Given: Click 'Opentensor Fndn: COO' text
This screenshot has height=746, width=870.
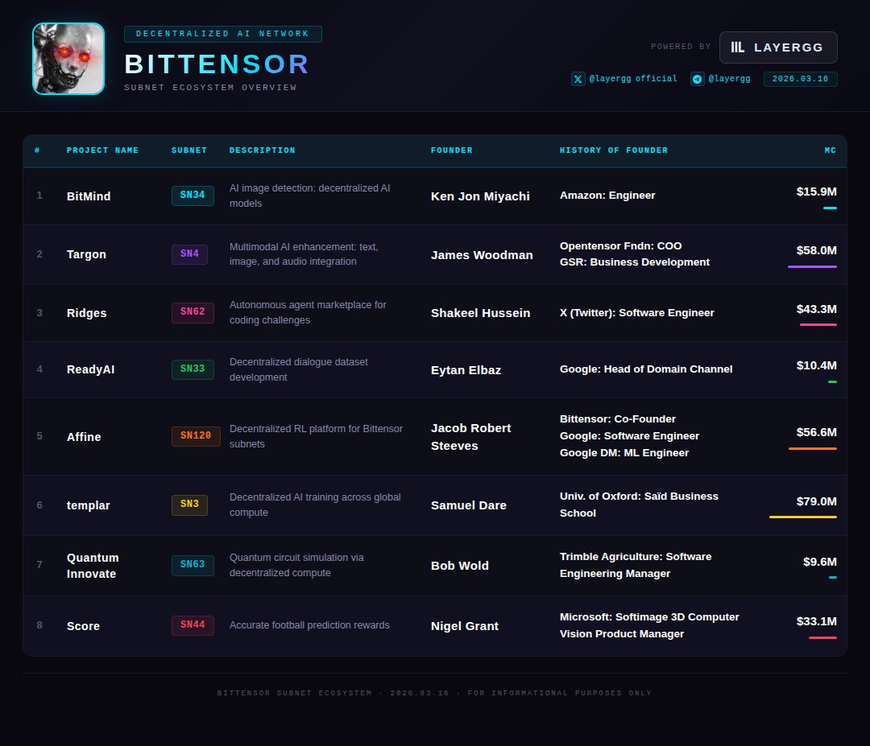Looking at the screenshot, I should pyautogui.click(x=621, y=246).
